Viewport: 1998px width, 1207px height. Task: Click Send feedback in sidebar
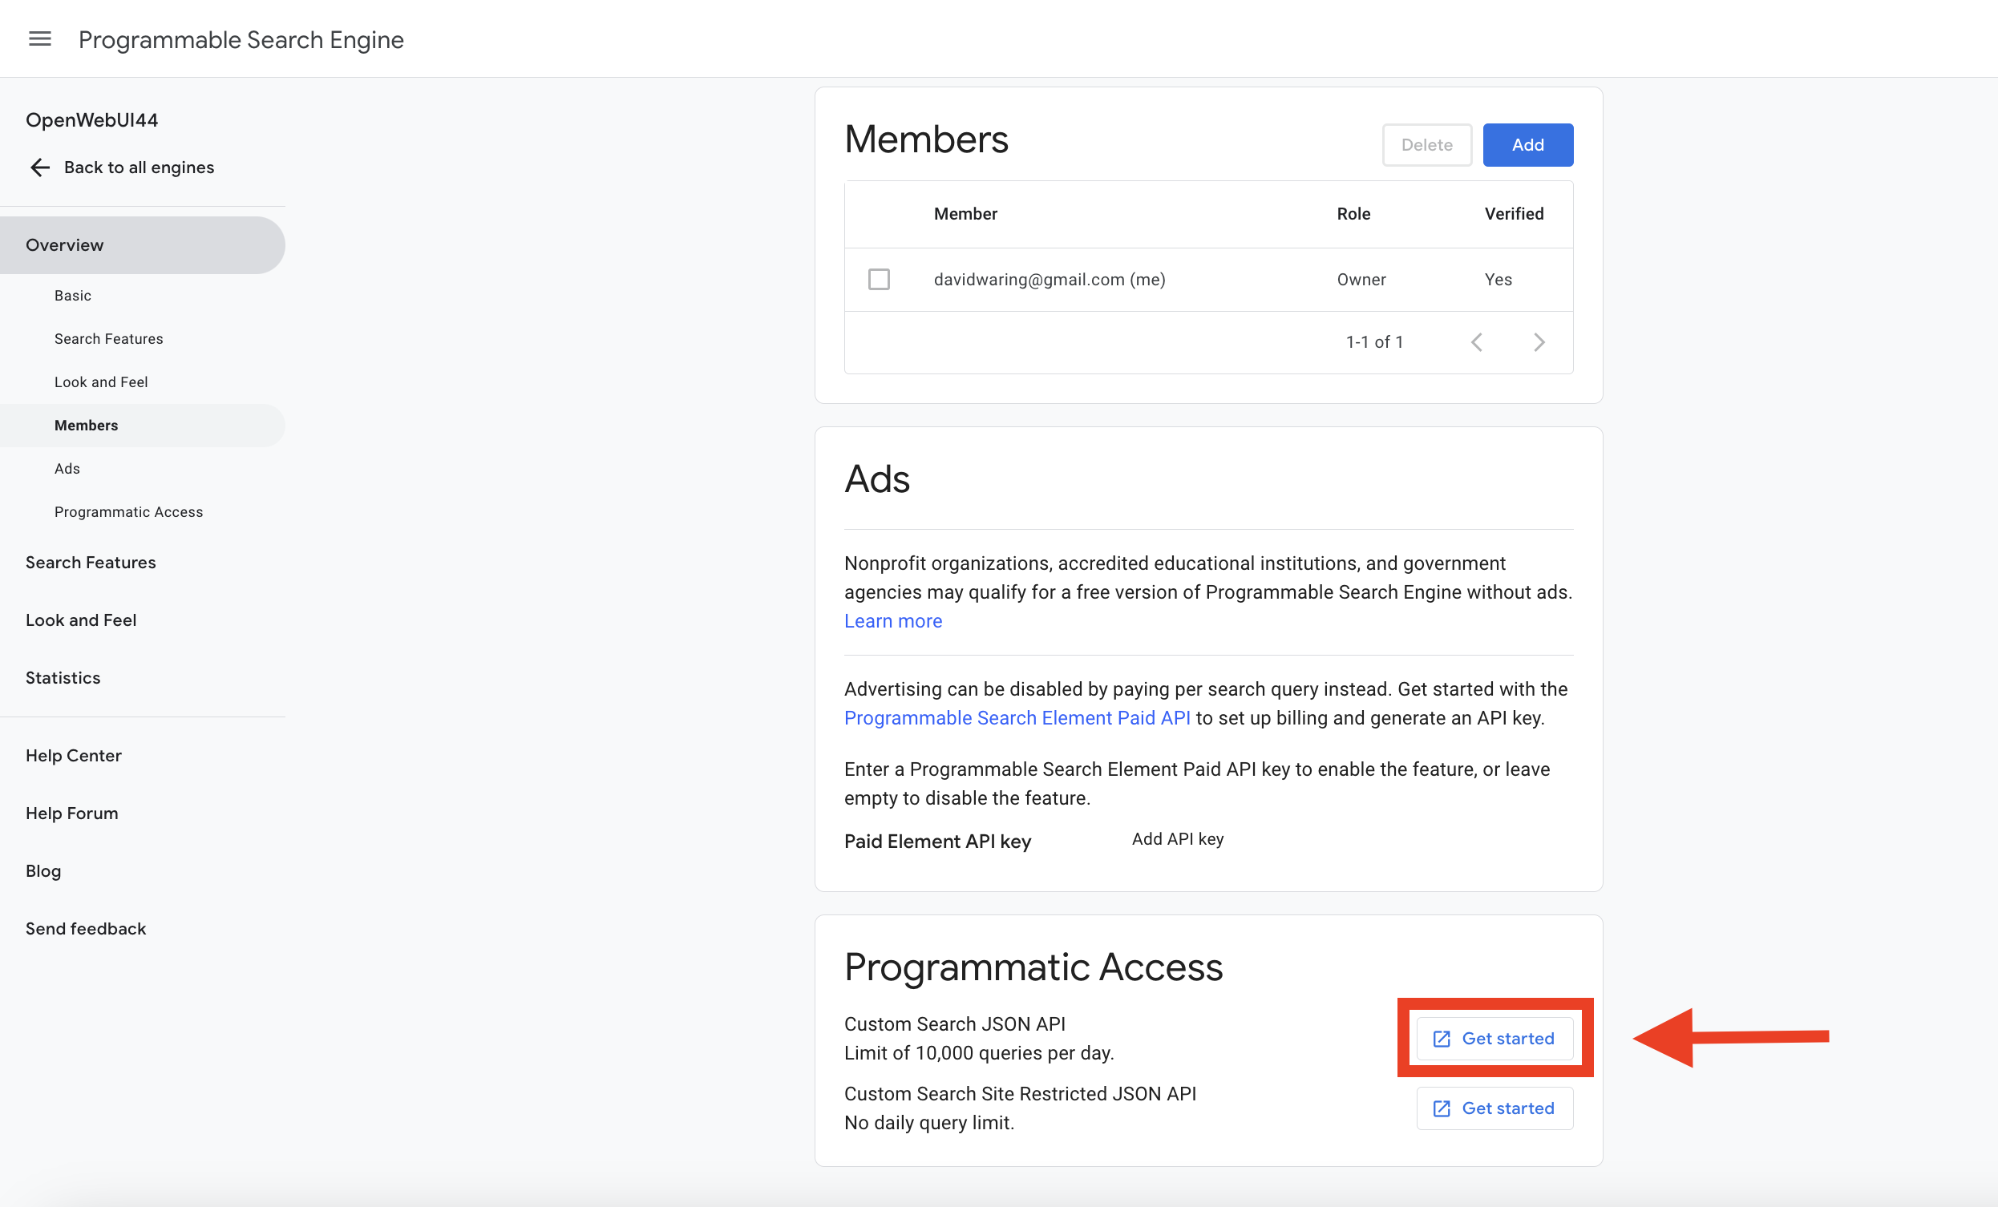[86, 929]
